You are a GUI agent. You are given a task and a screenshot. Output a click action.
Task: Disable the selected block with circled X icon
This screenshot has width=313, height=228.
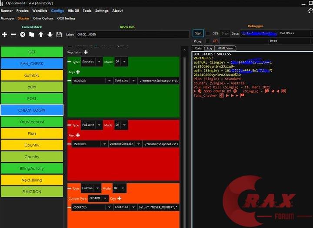(x=23, y=34)
